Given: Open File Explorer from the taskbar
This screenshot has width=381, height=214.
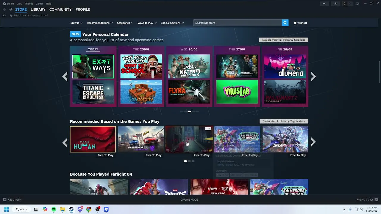Looking at the screenshot, I should click(62, 209).
